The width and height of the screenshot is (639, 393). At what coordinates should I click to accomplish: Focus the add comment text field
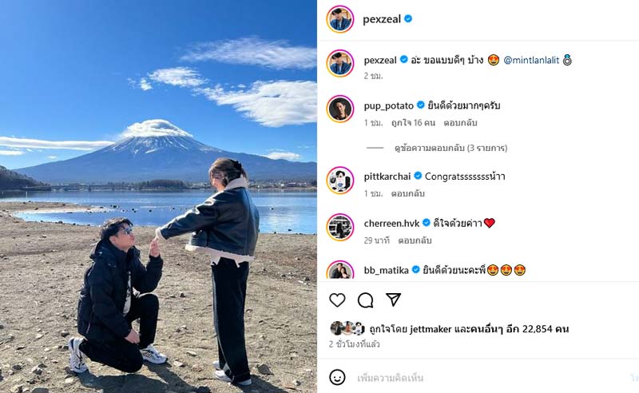489,378
